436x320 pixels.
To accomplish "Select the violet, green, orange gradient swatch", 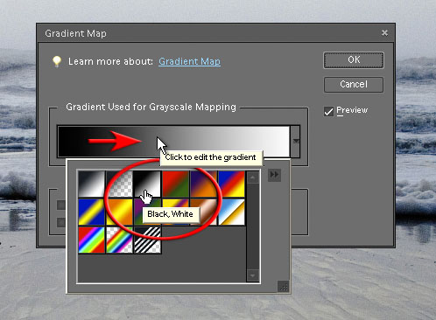I will tap(147, 212).
